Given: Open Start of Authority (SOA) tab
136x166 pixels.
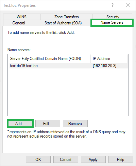Looking at the screenshot, I should coord(63,23).
